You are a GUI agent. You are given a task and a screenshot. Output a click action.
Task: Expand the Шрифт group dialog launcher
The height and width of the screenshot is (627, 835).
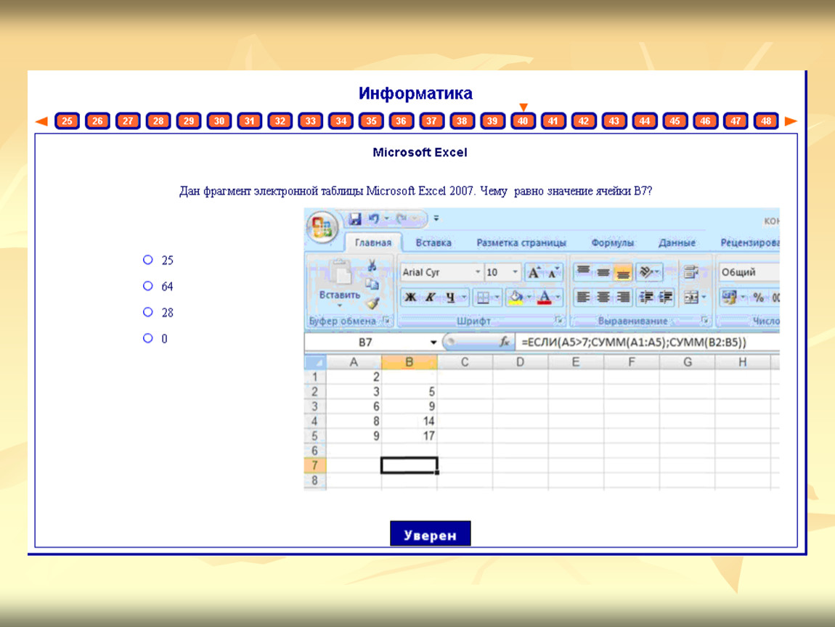(558, 321)
